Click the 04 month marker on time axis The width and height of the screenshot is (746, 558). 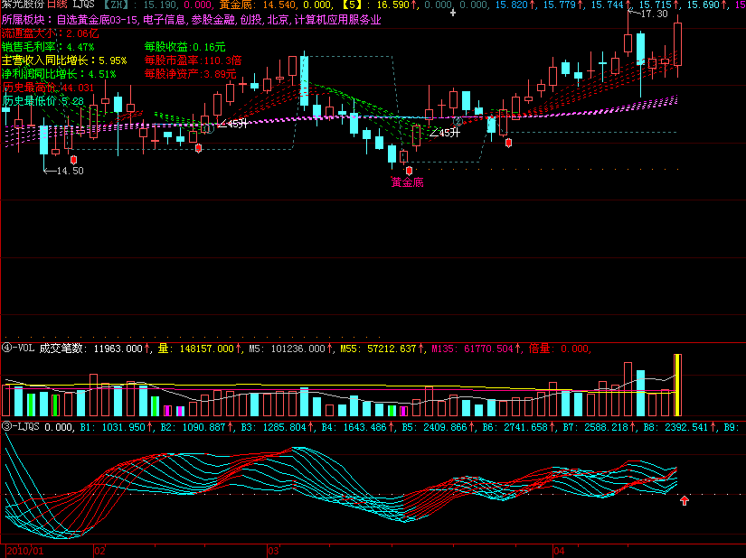(558, 549)
